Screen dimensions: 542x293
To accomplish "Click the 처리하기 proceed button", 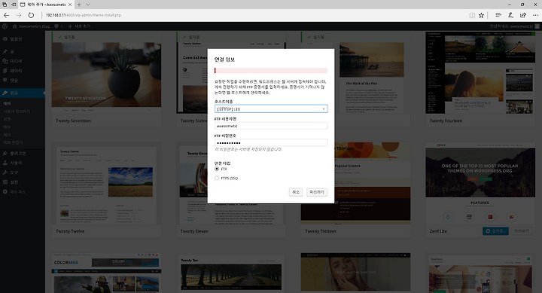I will (x=317, y=192).
